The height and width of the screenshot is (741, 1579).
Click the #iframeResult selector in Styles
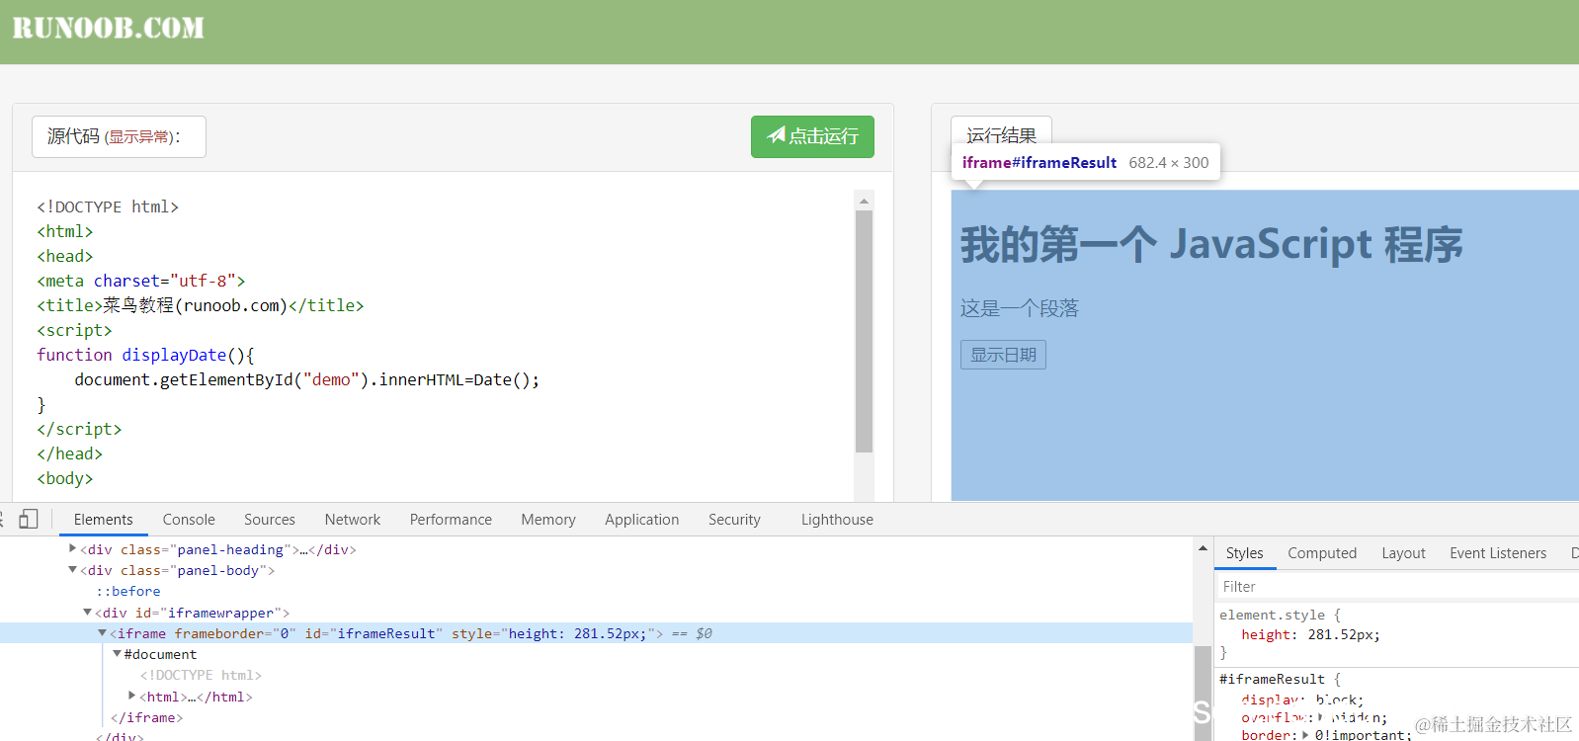tap(1272, 679)
